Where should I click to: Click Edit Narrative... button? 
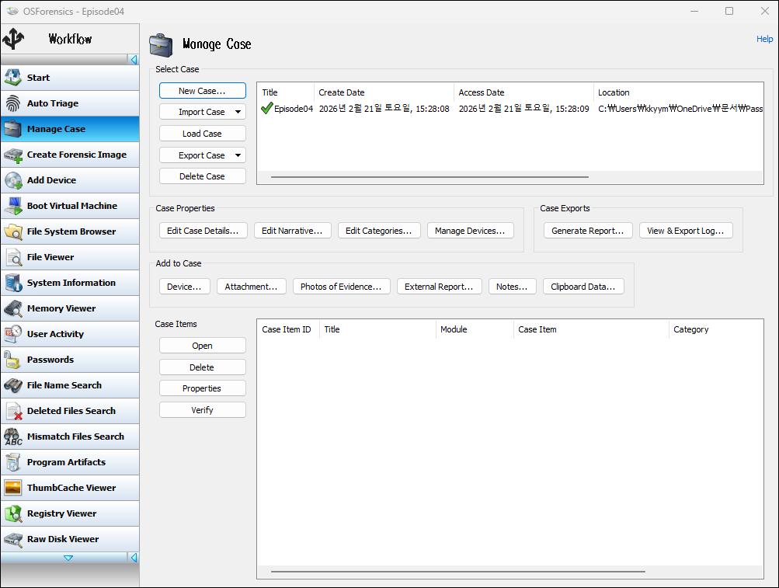click(292, 231)
